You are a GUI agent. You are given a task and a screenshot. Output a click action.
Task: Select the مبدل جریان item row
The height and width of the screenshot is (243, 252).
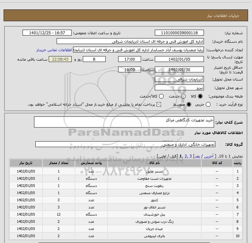pos(126,229)
